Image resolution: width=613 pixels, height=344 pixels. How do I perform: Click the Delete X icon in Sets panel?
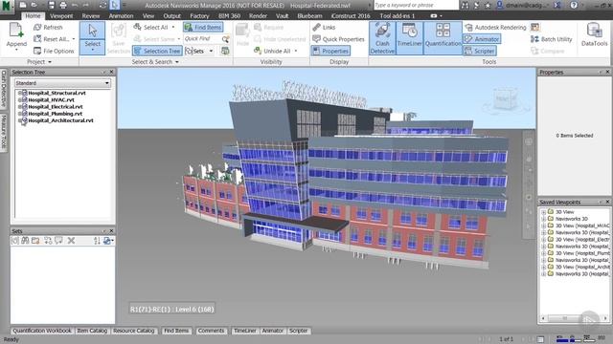[x=71, y=241]
